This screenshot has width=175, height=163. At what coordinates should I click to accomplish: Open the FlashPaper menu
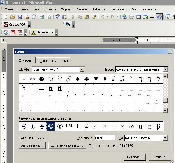118,9
